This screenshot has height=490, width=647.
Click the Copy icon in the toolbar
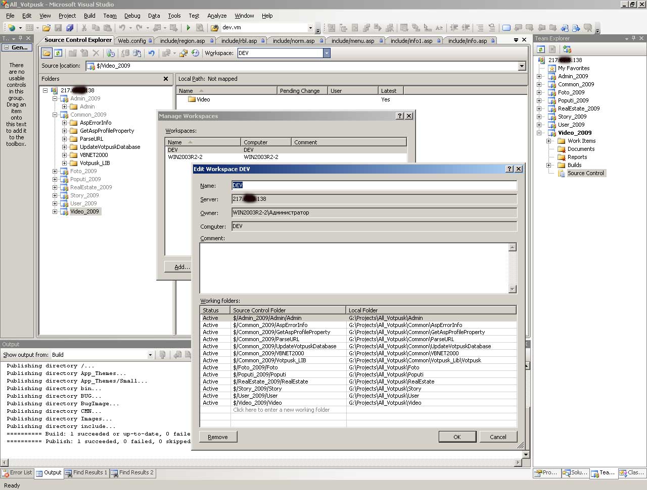(x=96, y=28)
